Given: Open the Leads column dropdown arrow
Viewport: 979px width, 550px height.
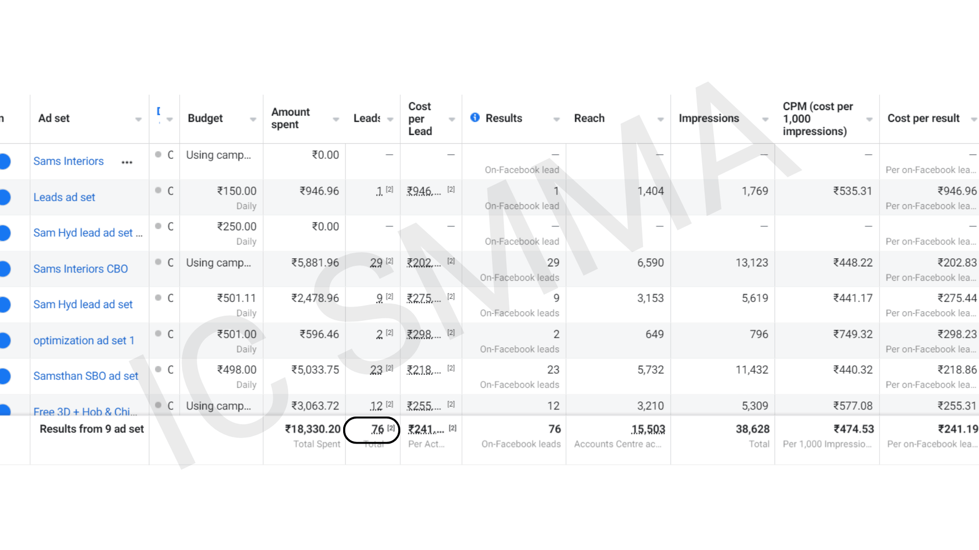Looking at the screenshot, I should [x=390, y=119].
